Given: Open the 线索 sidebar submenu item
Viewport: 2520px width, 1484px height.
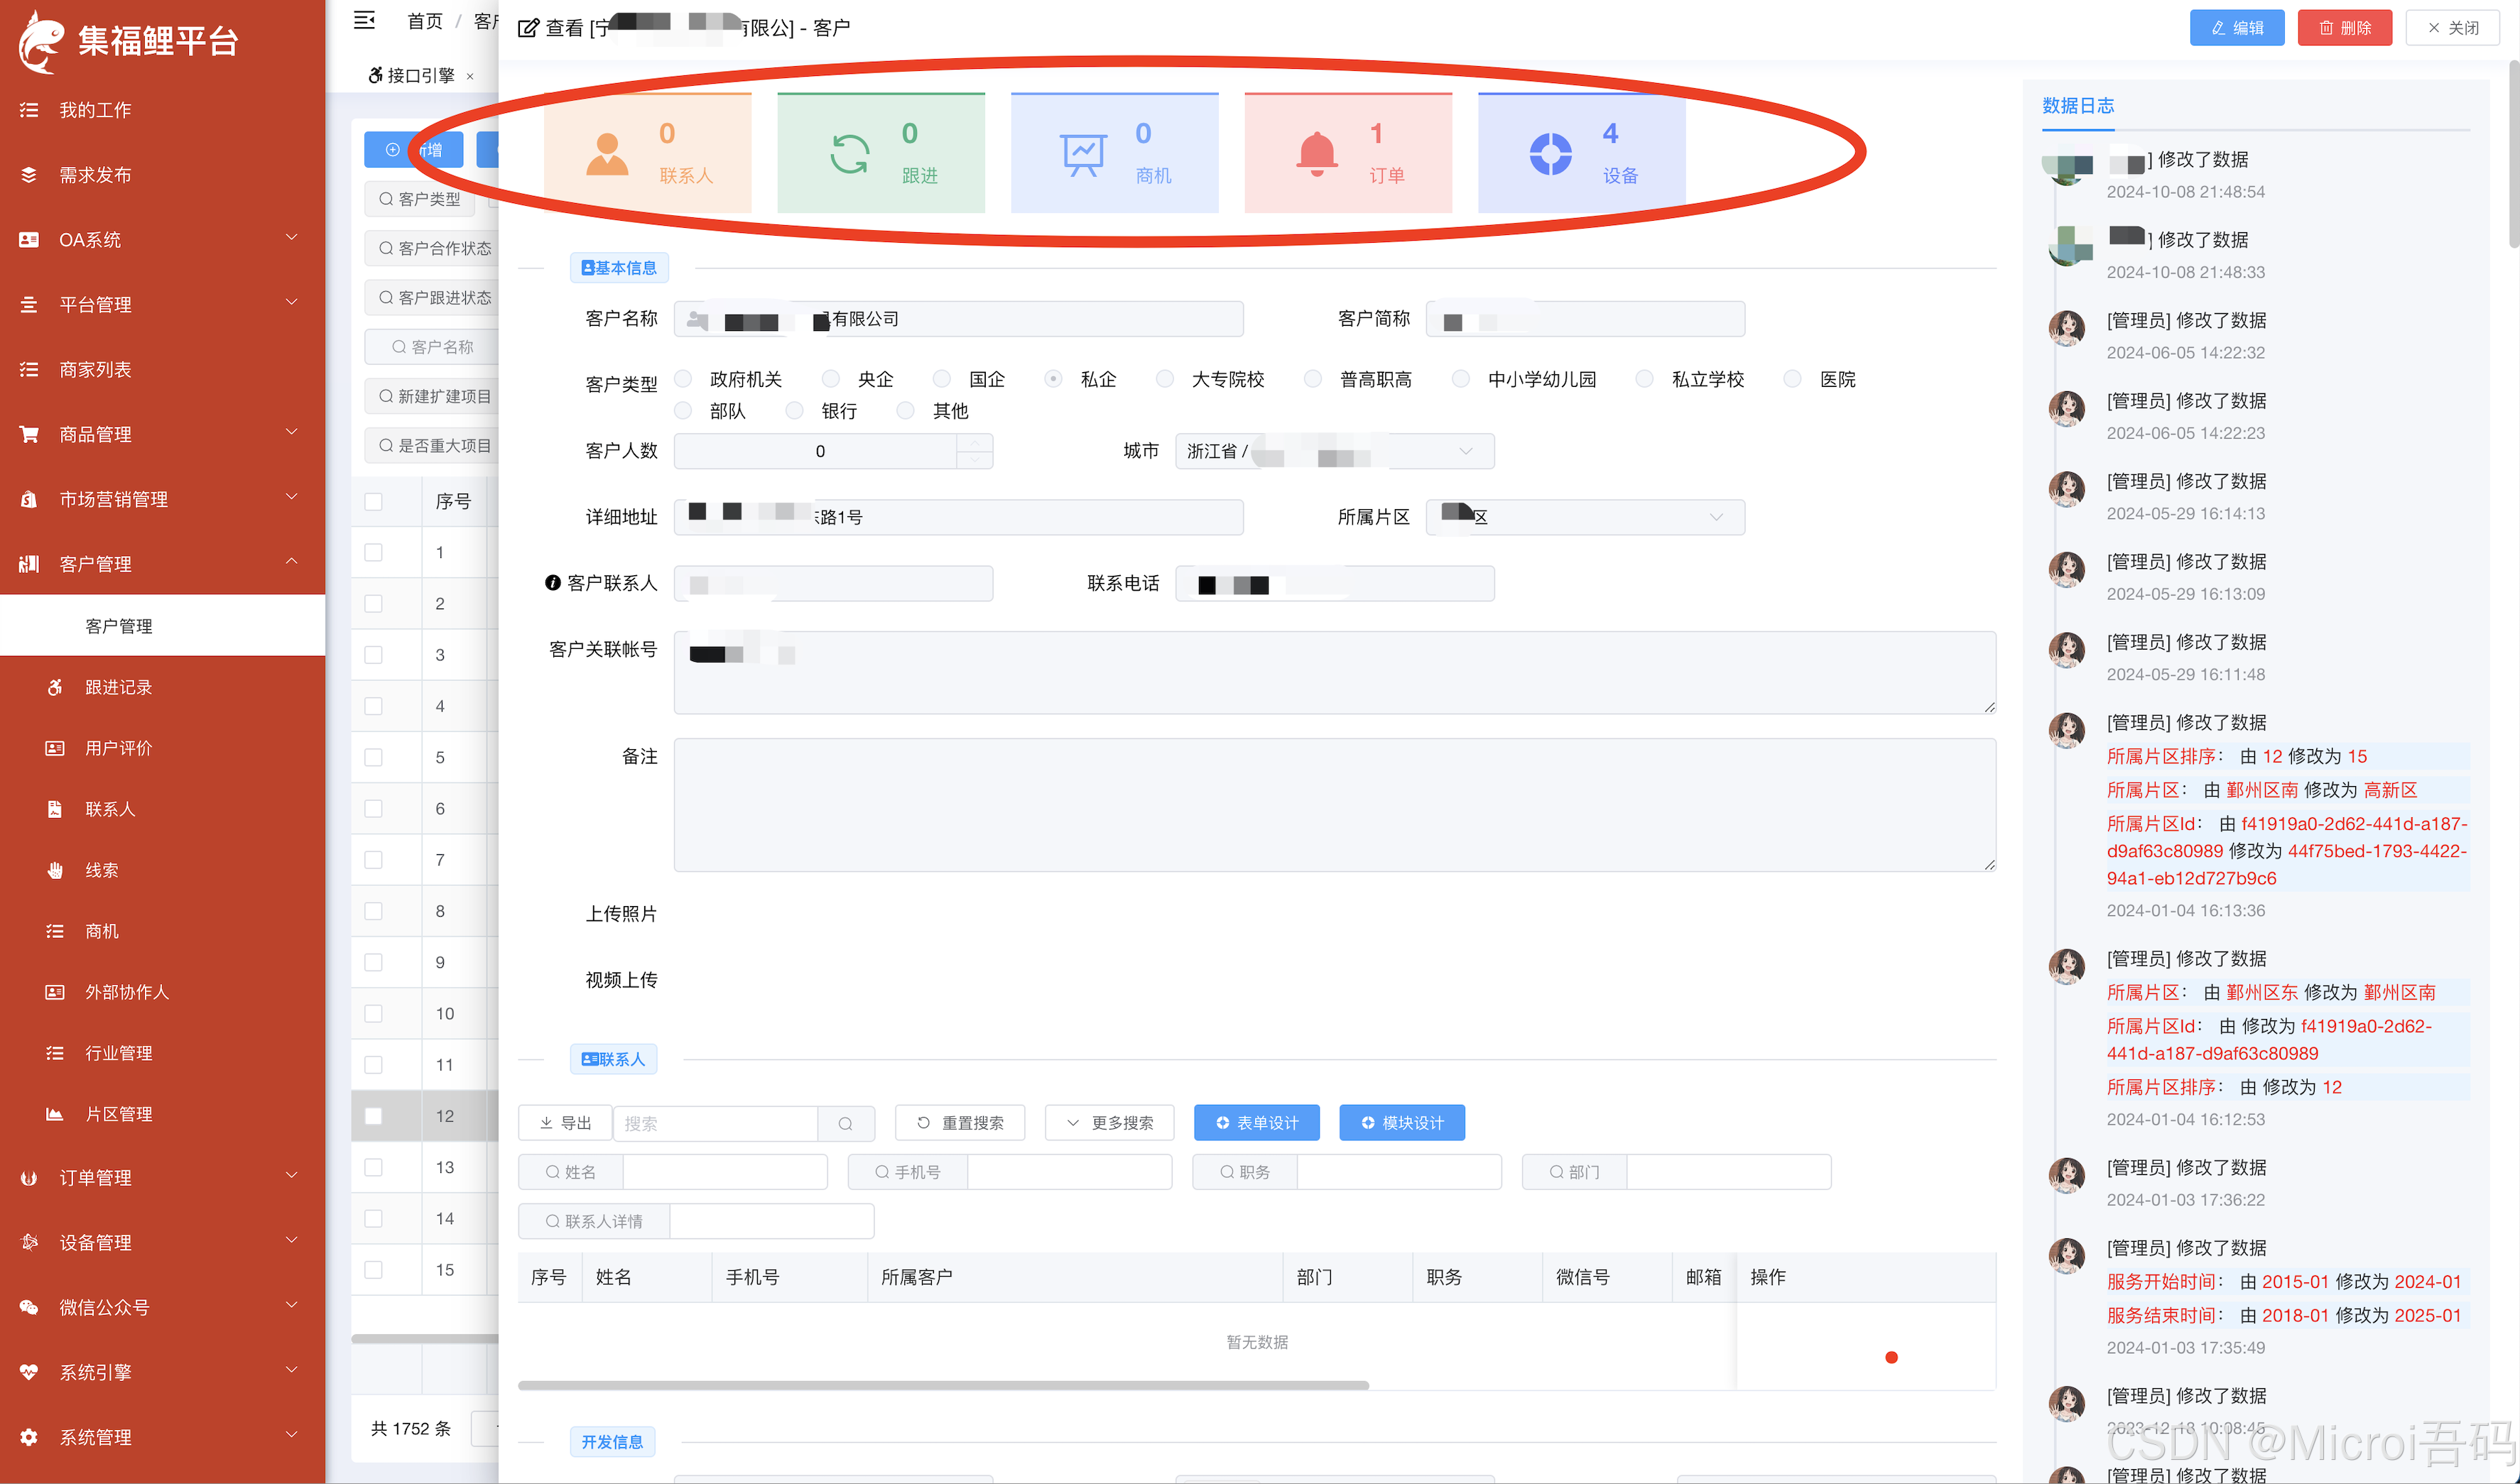Looking at the screenshot, I should pyautogui.click(x=162, y=870).
